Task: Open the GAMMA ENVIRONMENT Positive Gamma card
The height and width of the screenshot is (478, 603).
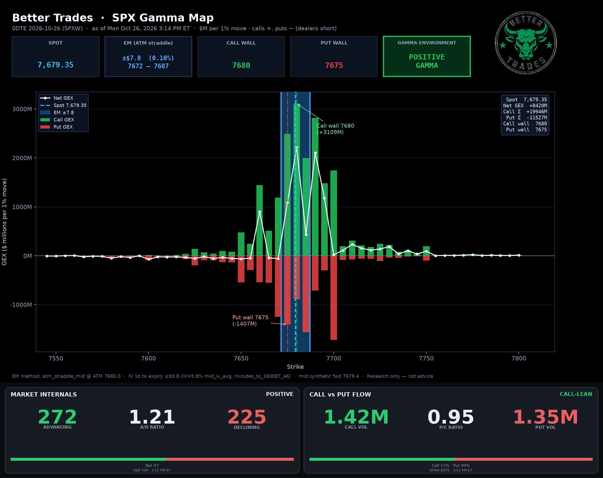Action: (x=427, y=56)
